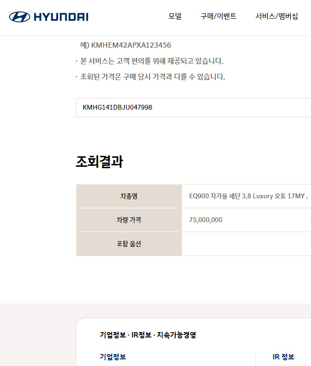Screen dimensions: 311x366
Task: Click the 75,000,000 price value
Action: coord(206,220)
